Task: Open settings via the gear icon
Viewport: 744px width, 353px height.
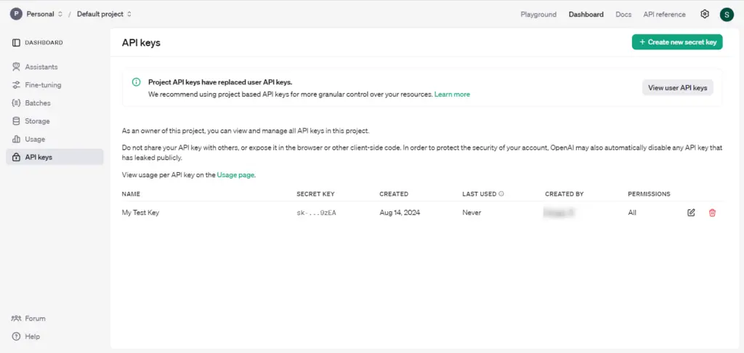Action: pos(704,14)
